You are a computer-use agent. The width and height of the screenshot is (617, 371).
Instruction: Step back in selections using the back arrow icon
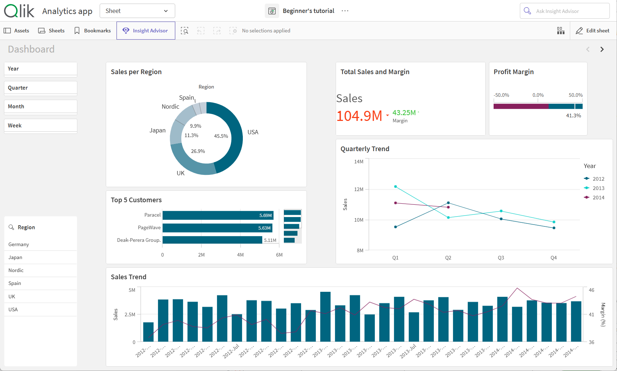point(201,31)
